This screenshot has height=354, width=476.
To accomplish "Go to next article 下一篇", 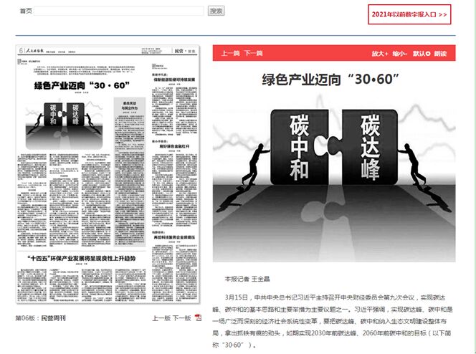I will coord(254,54).
